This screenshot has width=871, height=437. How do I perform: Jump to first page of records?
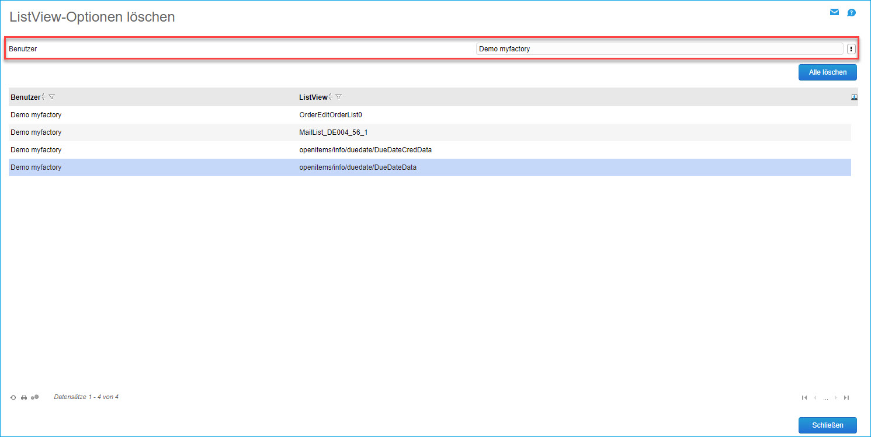804,397
